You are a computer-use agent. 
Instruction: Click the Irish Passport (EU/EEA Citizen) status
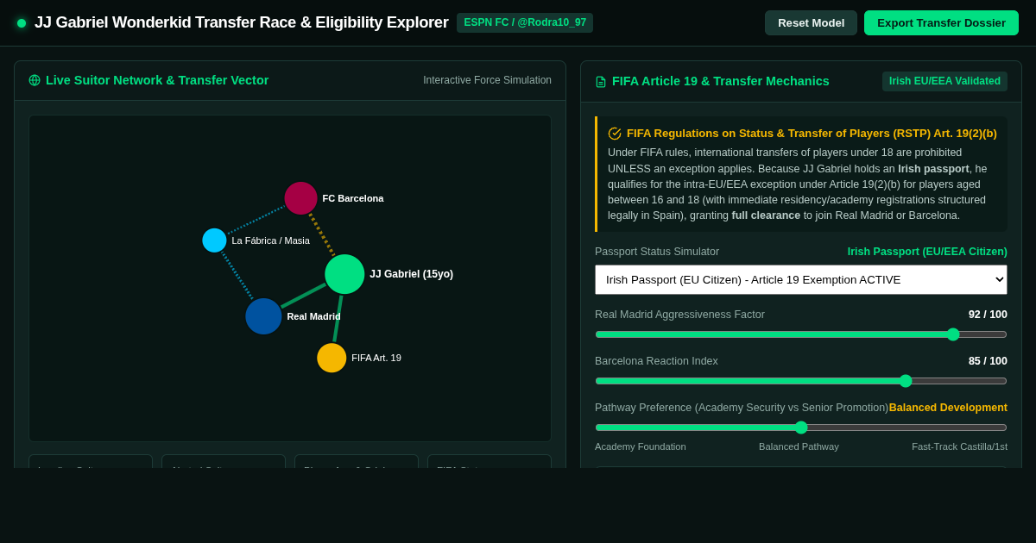click(x=927, y=252)
